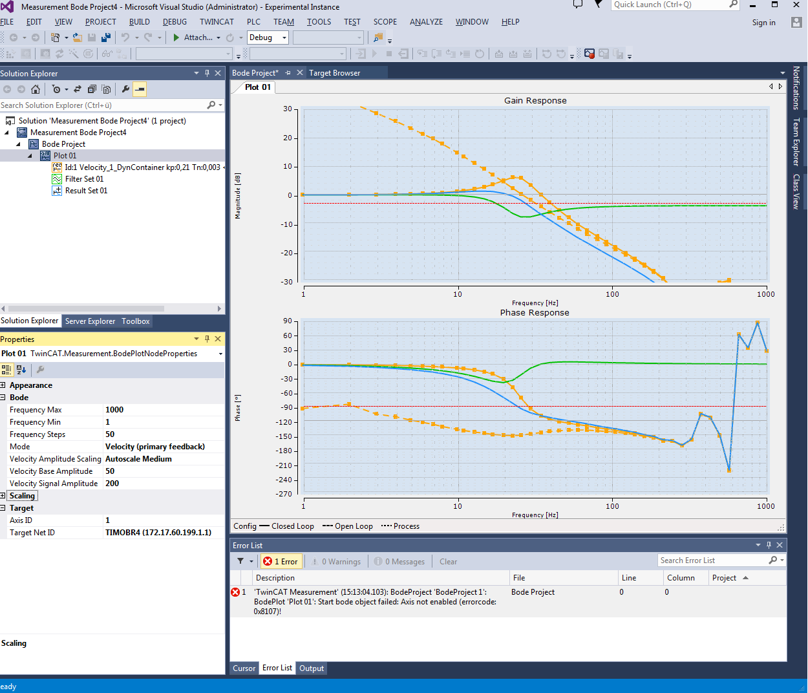Click the green Start/Attach play icon
808x693 pixels.
pos(176,37)
